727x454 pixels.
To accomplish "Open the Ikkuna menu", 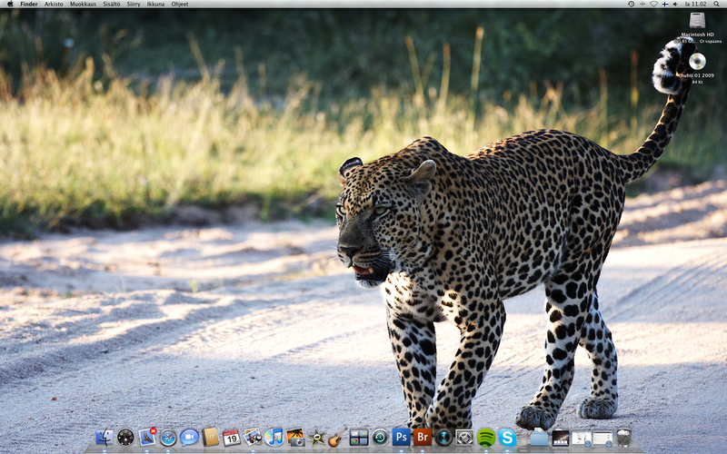I will pyautogui.click(x=155, y=4).
